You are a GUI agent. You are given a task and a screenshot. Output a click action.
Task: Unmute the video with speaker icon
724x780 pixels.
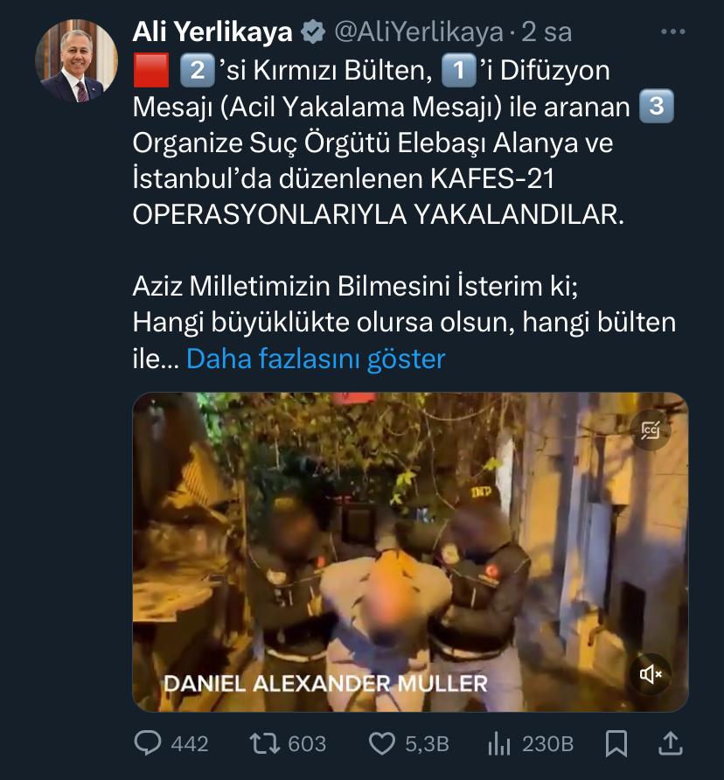(651, 674)
